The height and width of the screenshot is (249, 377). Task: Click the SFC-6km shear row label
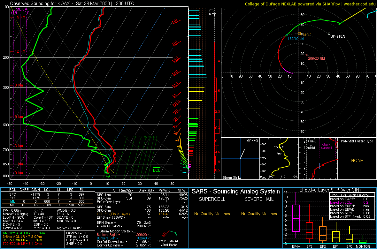[104, 207]
